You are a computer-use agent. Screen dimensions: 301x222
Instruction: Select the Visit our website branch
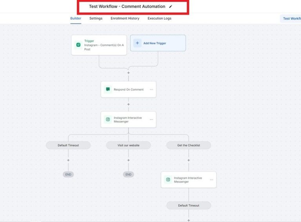pyautogui.click(x=128, y=145)
